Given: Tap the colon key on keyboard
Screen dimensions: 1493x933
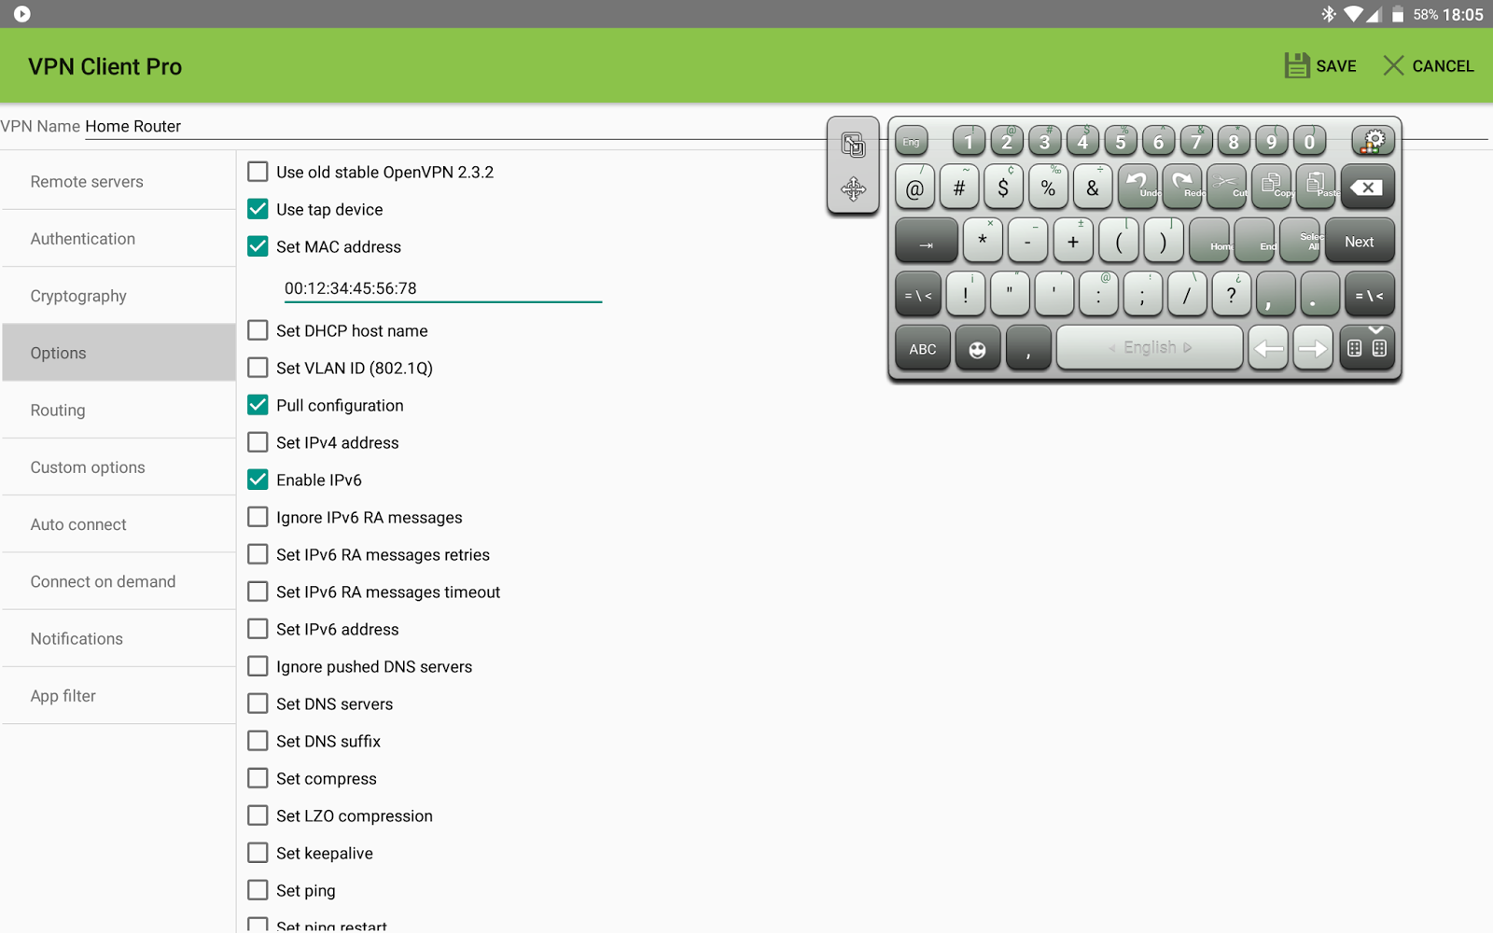Looking at the screenshot, I should coord(1098,295).
